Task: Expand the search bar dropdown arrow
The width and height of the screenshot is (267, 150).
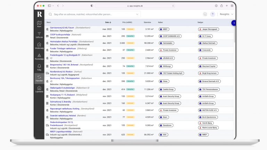Action: coord(137,14)
